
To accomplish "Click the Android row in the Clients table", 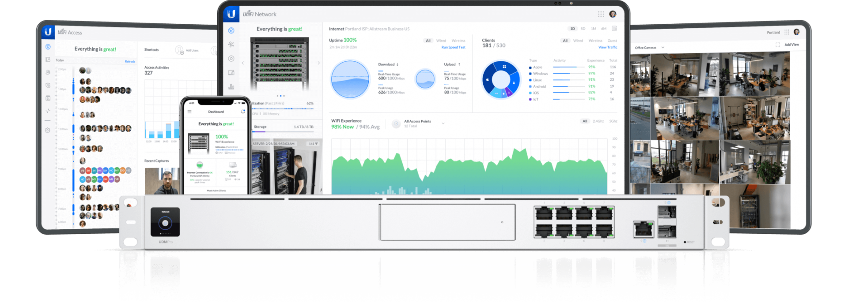I will tap(573, 86).
